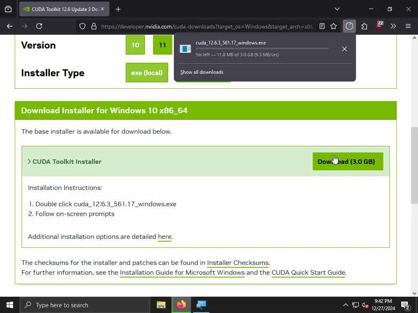Open the taskbar clock and date
This screenshot has height=313, width=418.
click(x=383, y=305)
